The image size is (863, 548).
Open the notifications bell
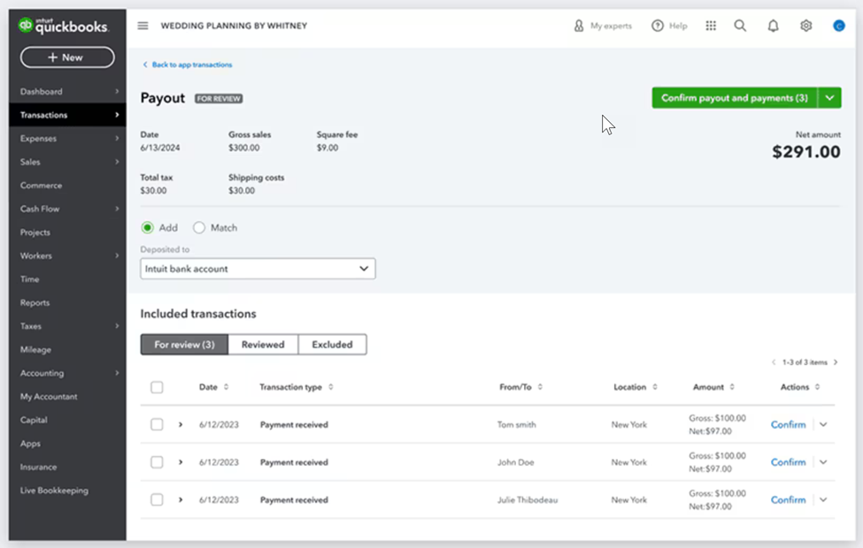click(774, 26)
